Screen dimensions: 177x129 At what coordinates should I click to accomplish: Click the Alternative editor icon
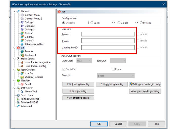pyautogui.click(x=22, y=44)
